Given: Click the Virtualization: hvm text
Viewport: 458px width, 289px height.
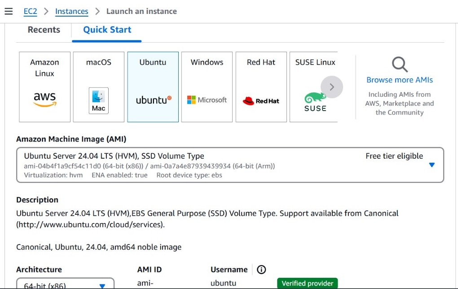Looking at the screenshot, I should (53, 175).
